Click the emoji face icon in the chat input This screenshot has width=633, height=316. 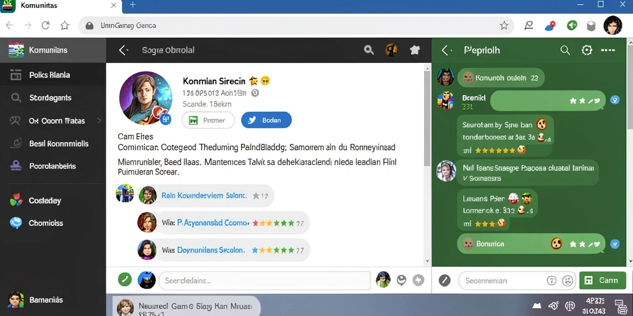click(568, 280)
